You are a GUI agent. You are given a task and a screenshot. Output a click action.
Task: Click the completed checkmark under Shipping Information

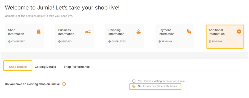coord(110,42)
